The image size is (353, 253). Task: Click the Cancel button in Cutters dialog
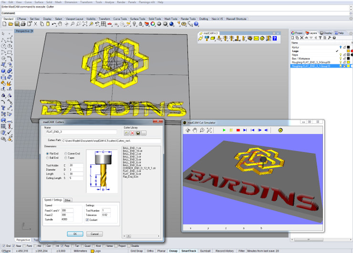click(x=94, y=234)
